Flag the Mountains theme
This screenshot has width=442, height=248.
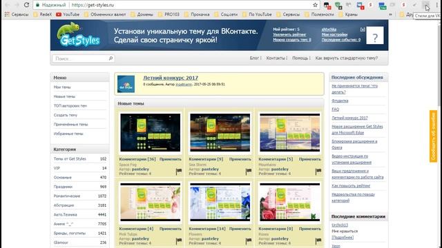pos(318,172)
